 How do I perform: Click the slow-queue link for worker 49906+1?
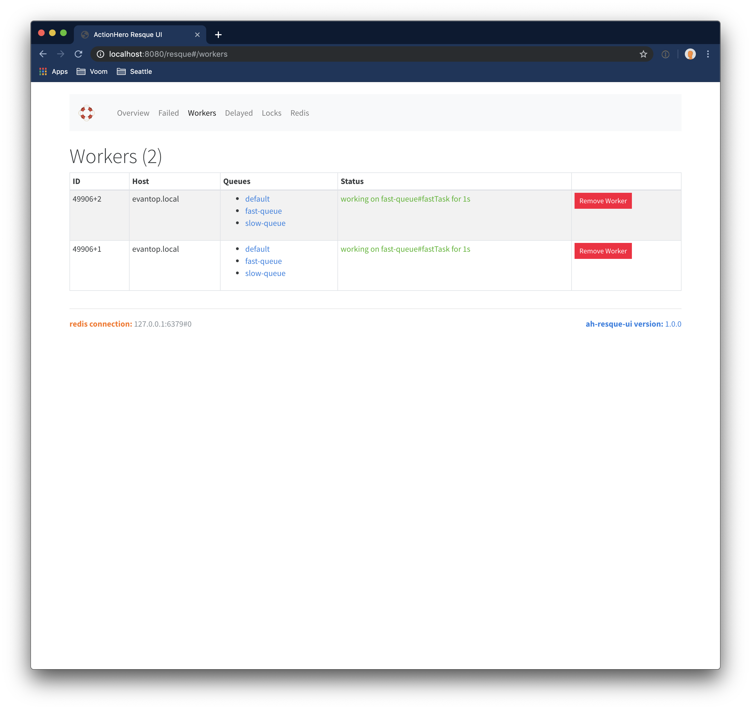[x=265, y=273]
